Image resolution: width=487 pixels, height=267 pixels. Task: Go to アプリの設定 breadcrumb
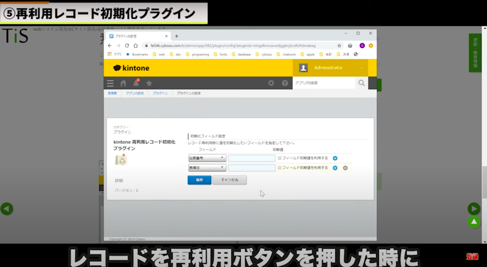point(135,93)
